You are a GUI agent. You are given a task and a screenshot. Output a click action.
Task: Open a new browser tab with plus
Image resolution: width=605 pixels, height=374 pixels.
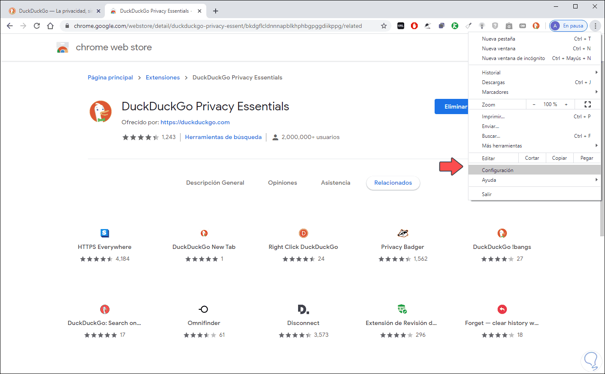pyautogui.click(x=216, y=11)
